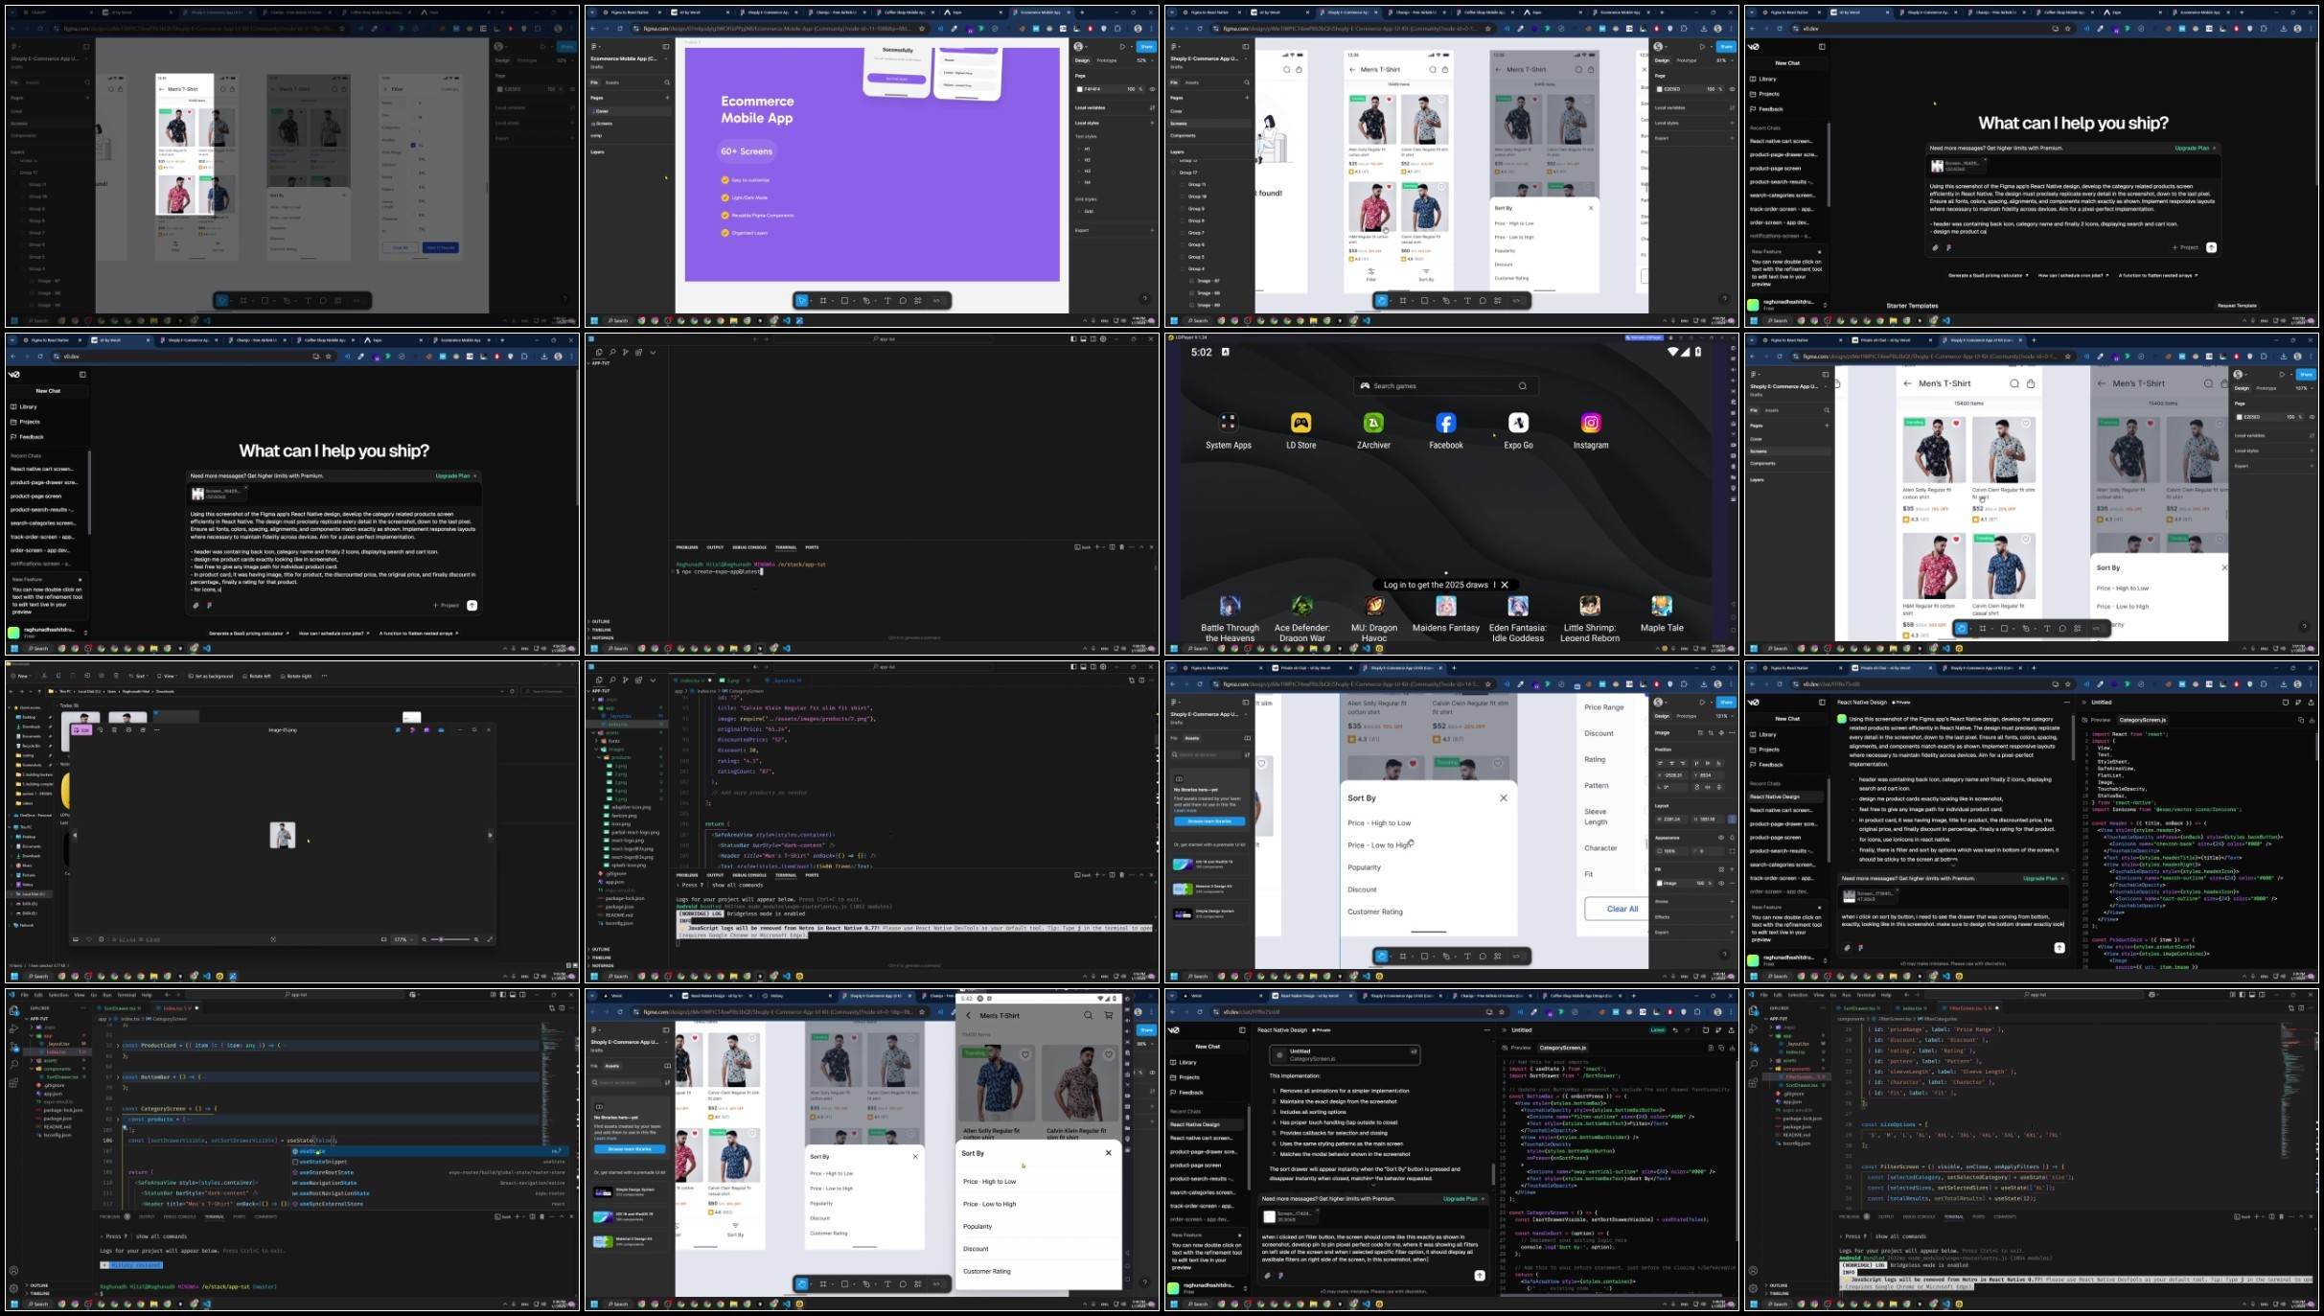2324x1316 pixels.
Task: Launch Facebook app in LDPlayer
Action: coord(1446,423)
